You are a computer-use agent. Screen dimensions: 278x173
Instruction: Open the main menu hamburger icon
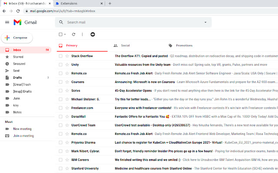click(x=7, y=22)
